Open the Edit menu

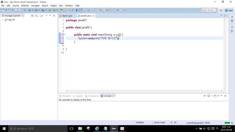click(x=8, y=5)
